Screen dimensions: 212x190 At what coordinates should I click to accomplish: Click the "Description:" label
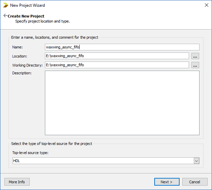22,73
